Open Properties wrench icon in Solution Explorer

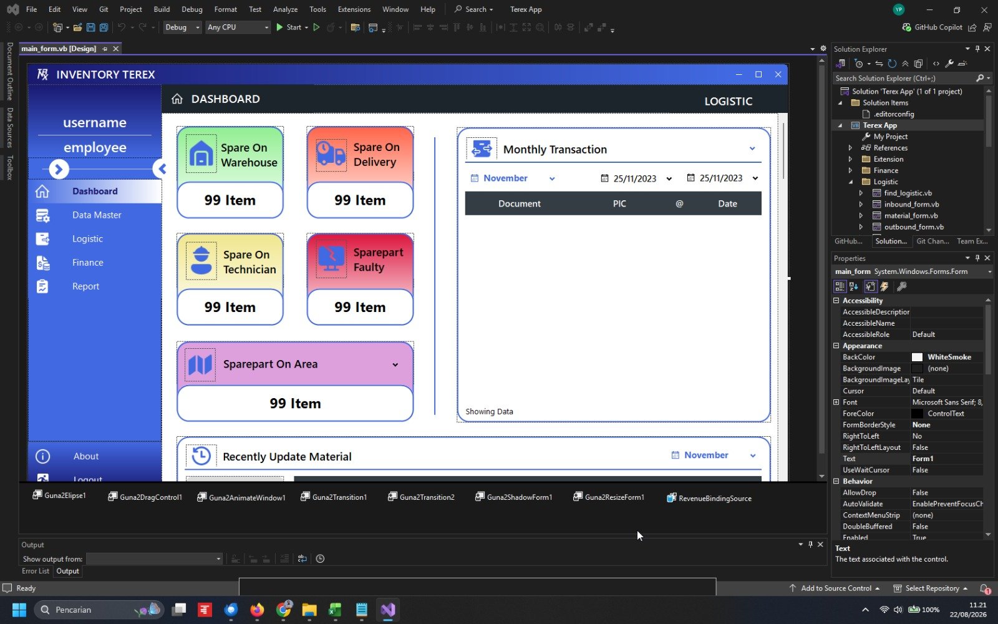coord(949,64)
